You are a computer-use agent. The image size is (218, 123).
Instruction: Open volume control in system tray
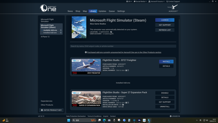[207, 120]
